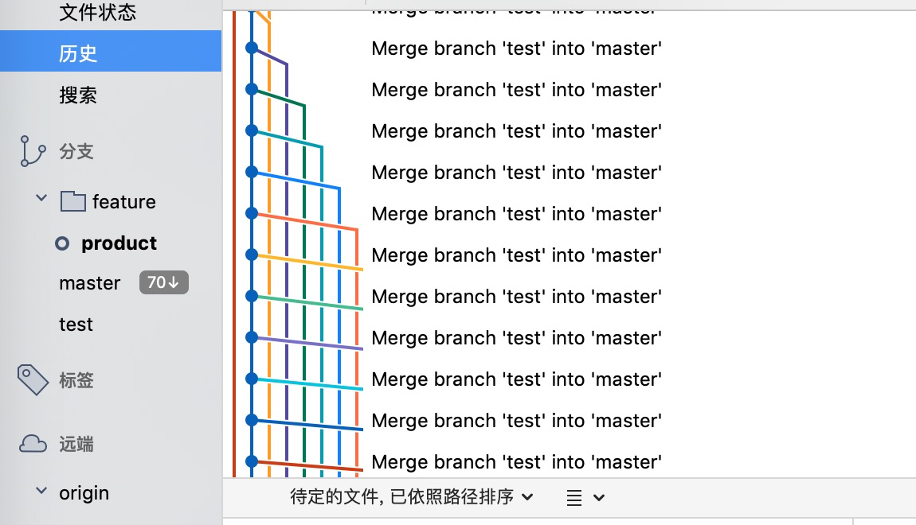Collapse the origin remote chevron

pos(41,492)
